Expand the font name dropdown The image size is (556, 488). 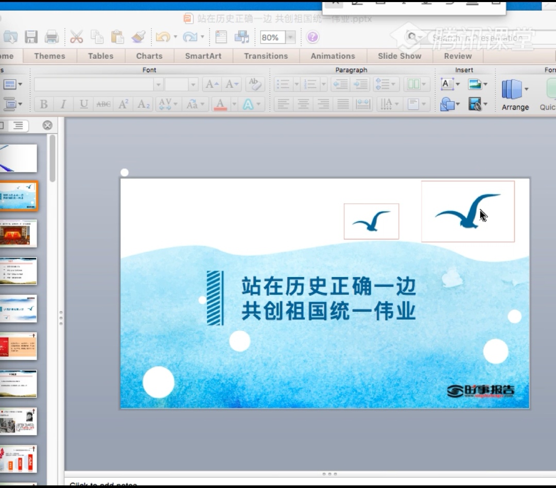pyautogui.click(x=159, y=84)
